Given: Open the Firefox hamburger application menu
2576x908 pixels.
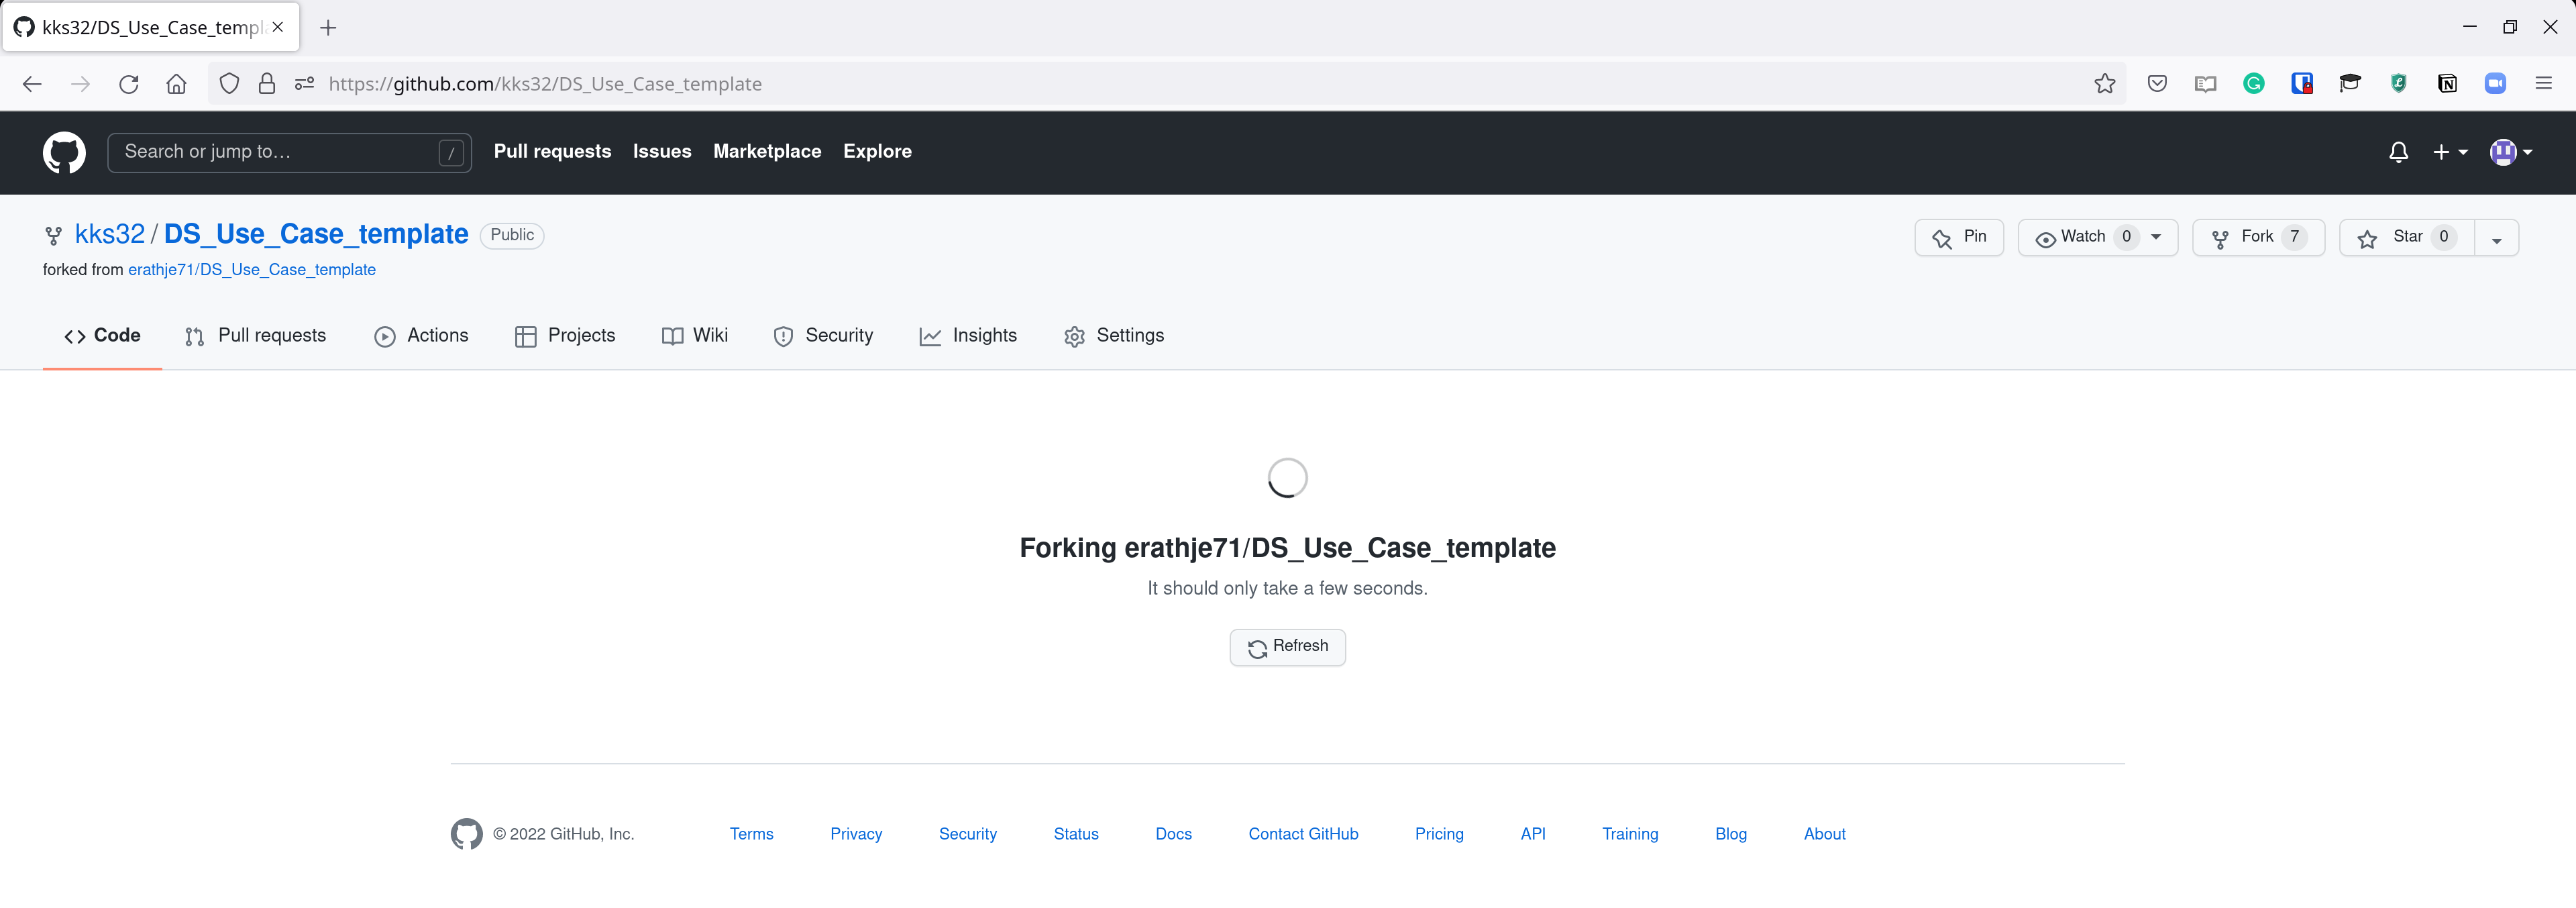Looking at the screenshot, I should (2543, 84).
